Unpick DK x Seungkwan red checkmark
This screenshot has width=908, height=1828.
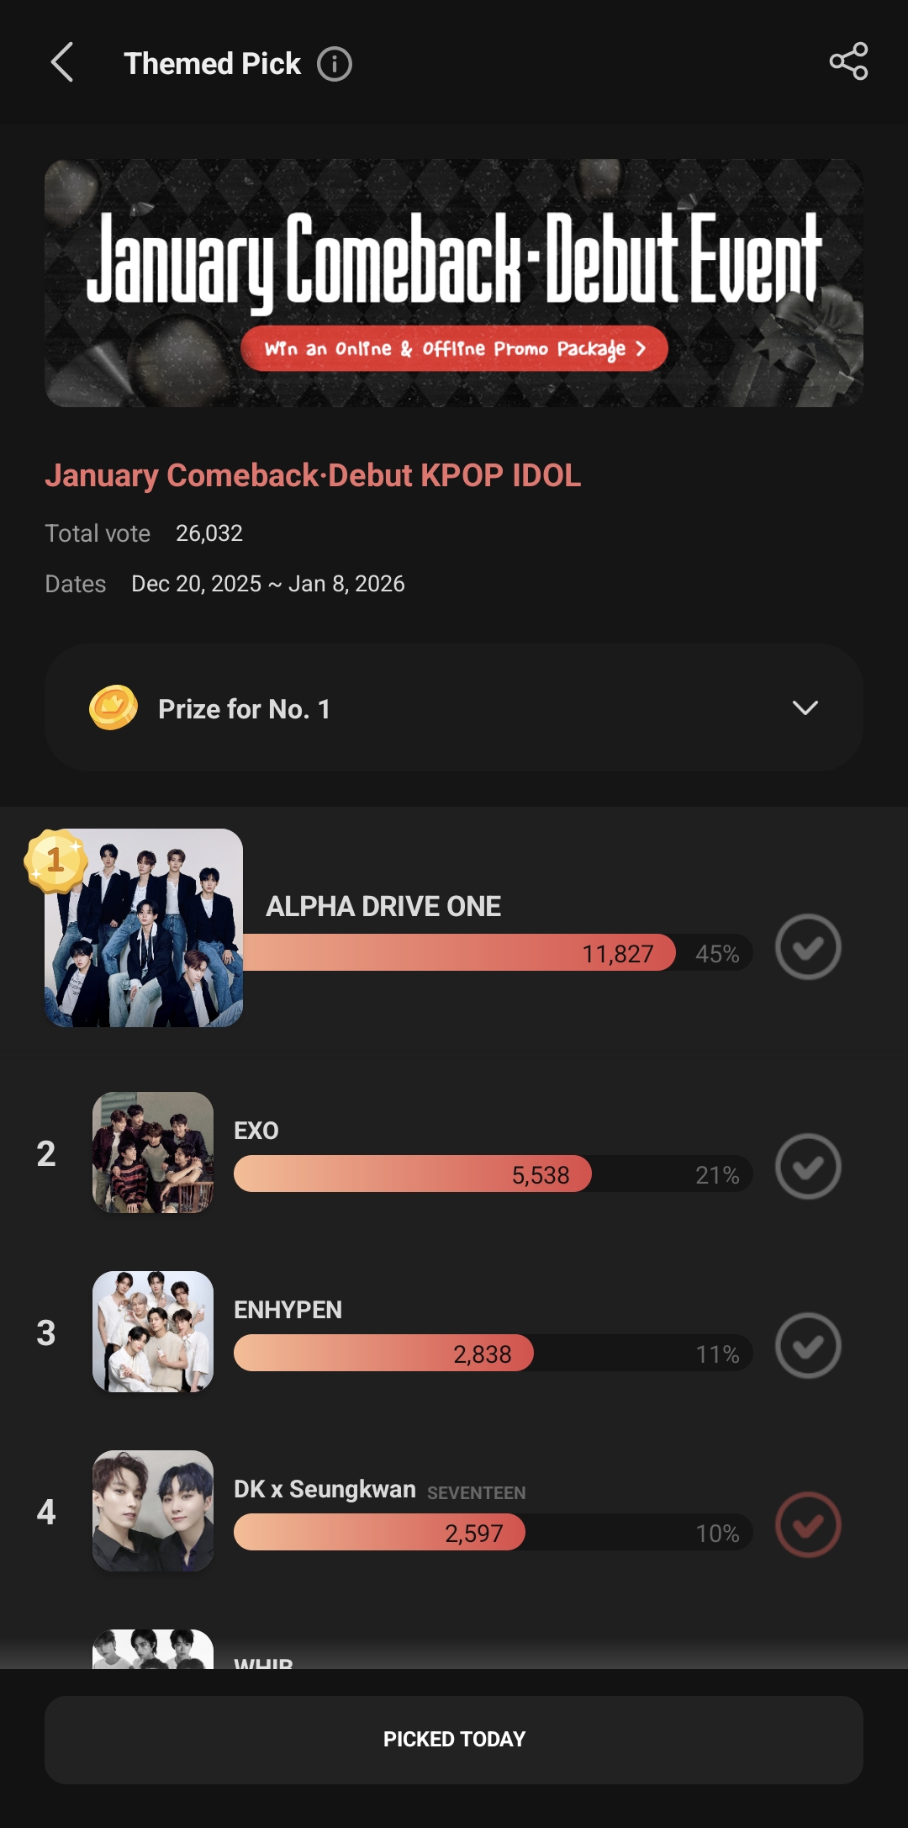pyautogui.click(x=808, y=1525)
